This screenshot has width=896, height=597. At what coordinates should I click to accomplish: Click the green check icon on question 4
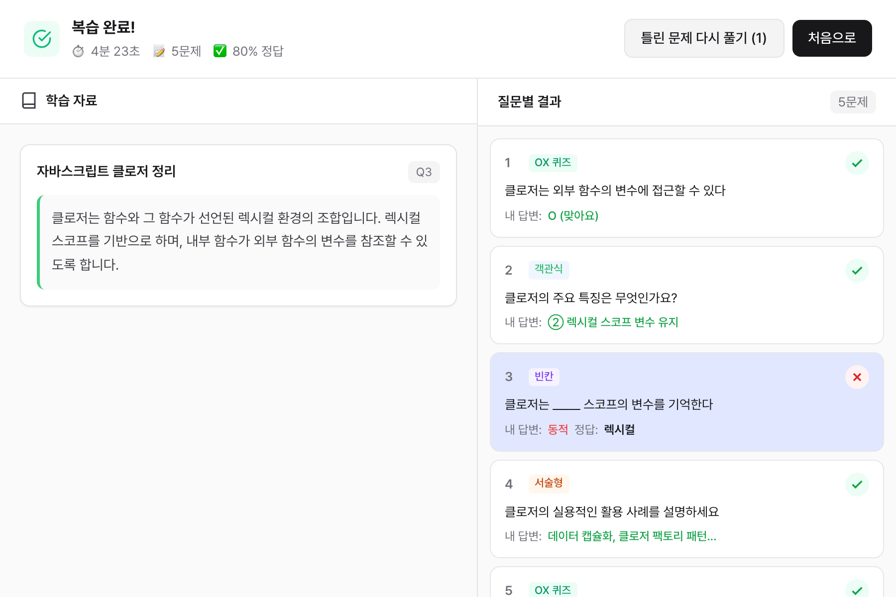coord(857,485)
